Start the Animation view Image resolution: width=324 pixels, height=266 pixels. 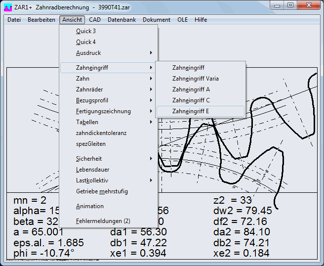coord(90,206)
